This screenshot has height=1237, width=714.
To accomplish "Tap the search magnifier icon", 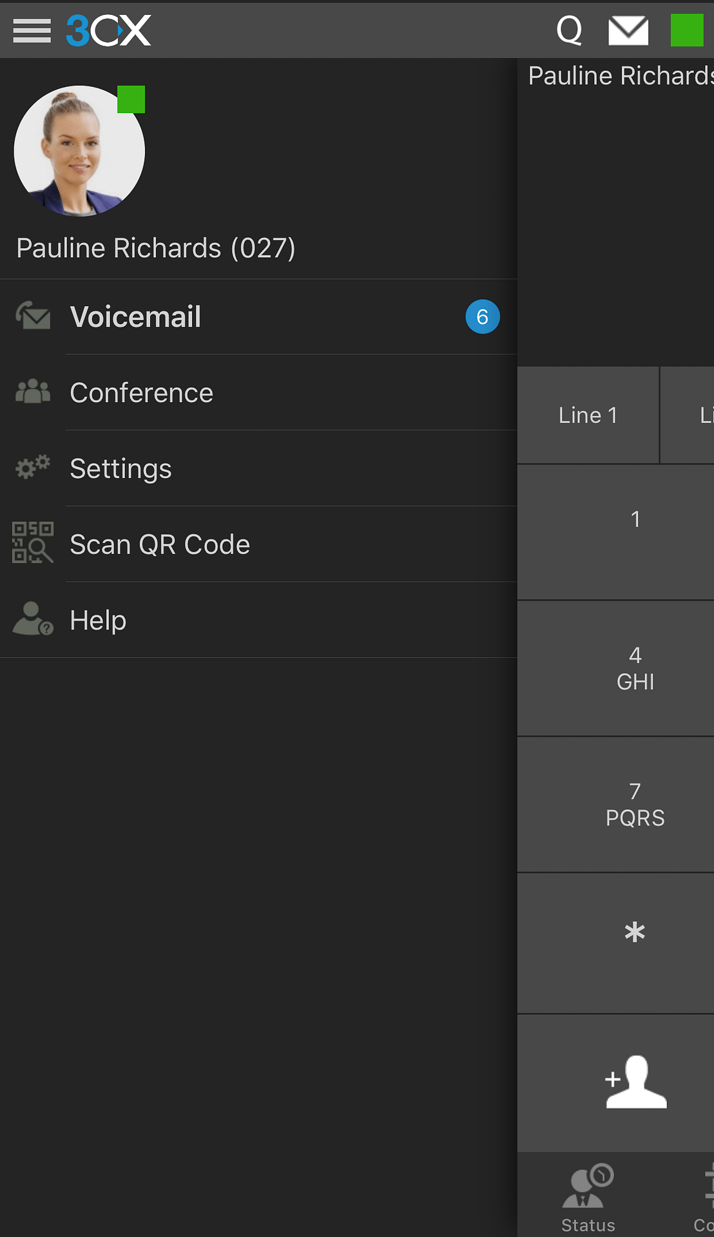I will [x=570, y=30].
